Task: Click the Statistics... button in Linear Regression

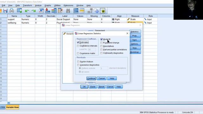Action: click(135, 32)
